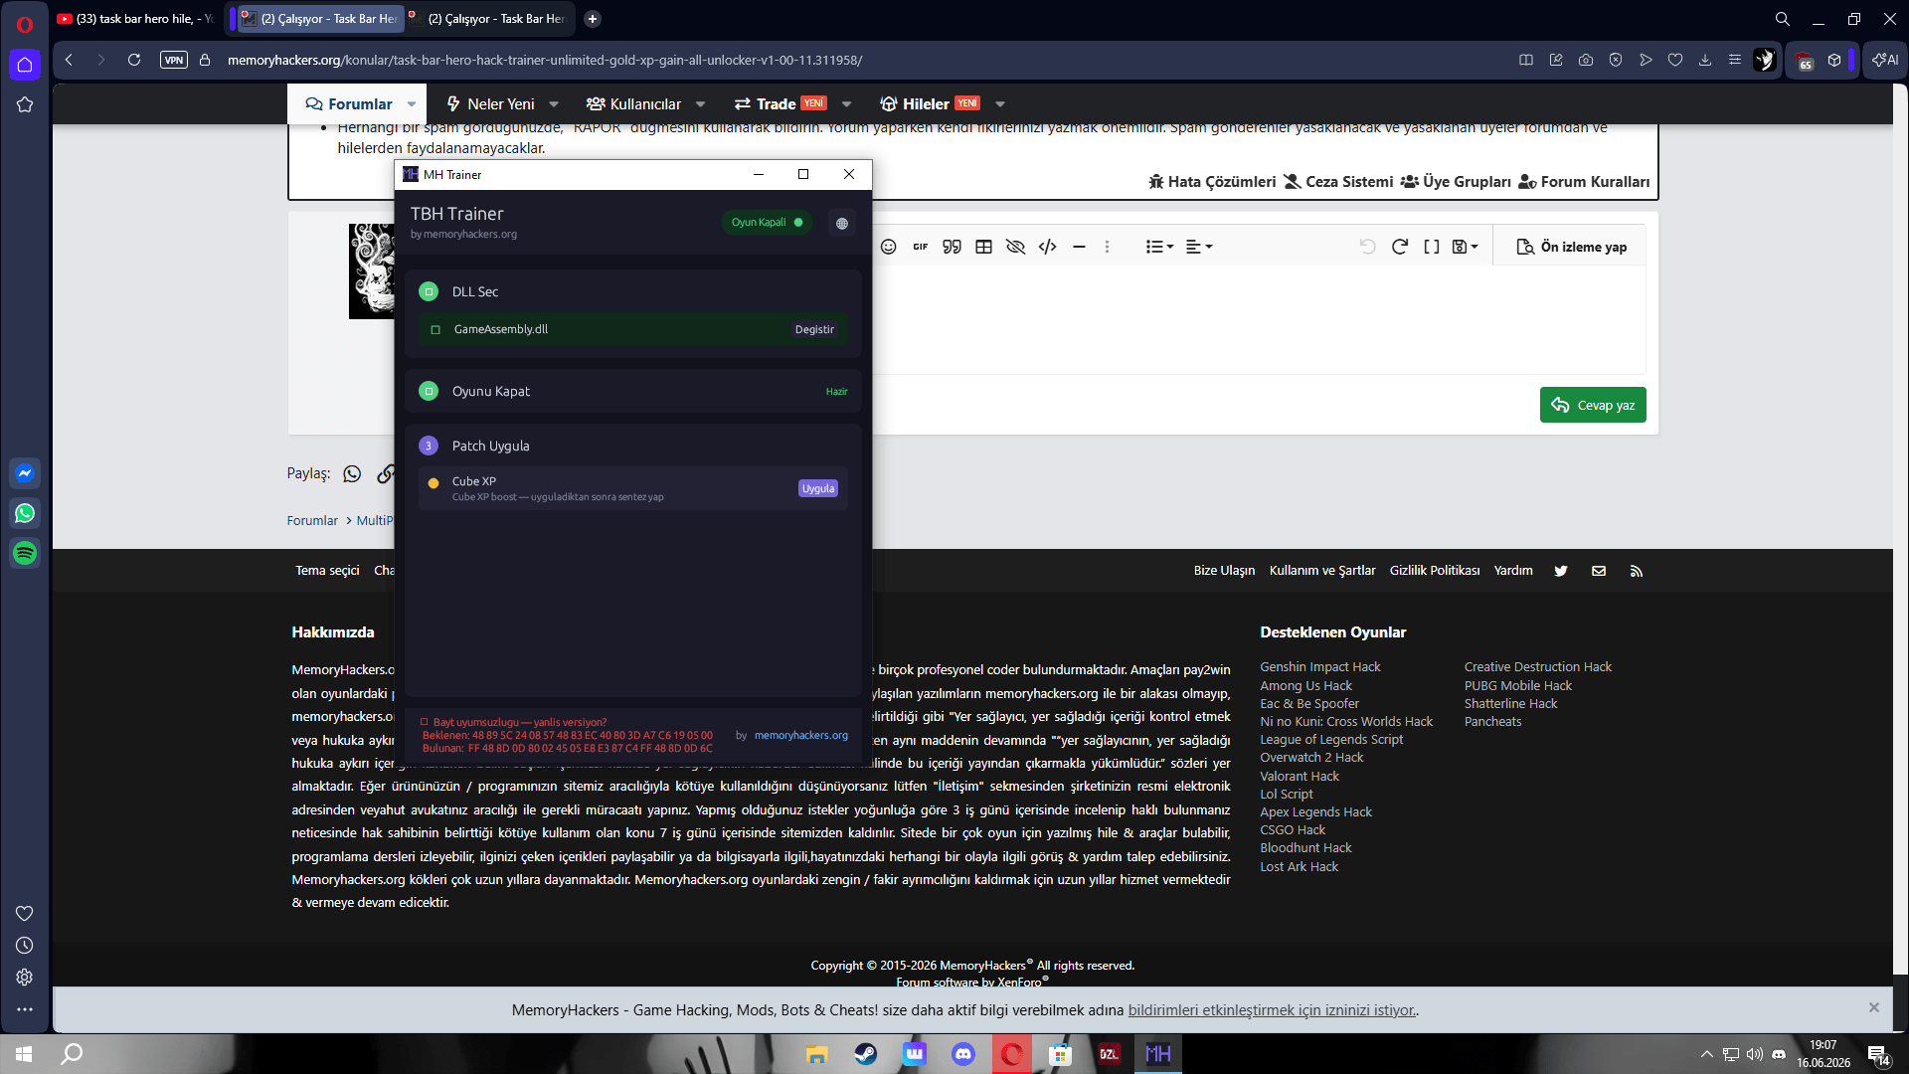This screenshot has height=1074, width=1909.
Task: Open the Aria AI button in browser
Action: pos(1885,60)
